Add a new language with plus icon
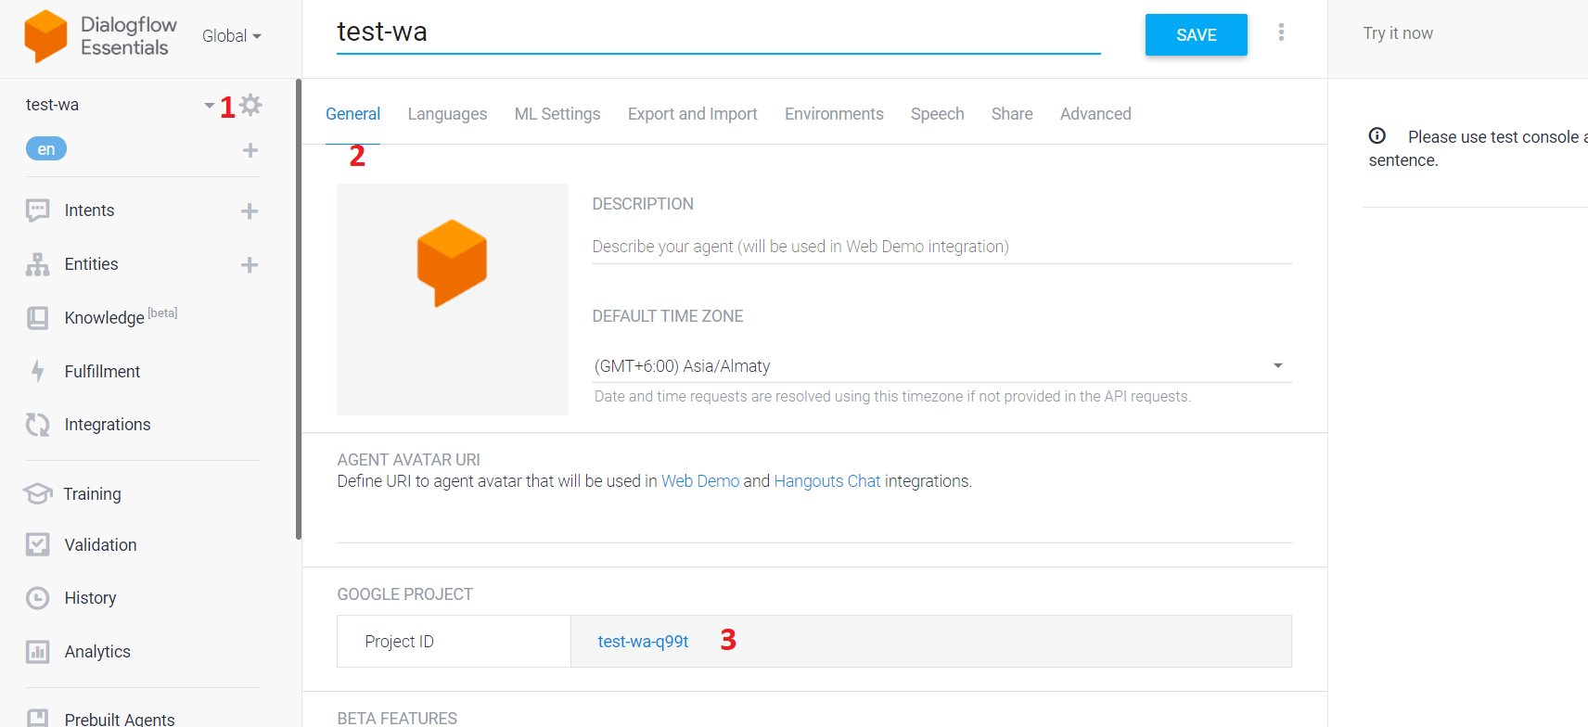 [250, 150]
